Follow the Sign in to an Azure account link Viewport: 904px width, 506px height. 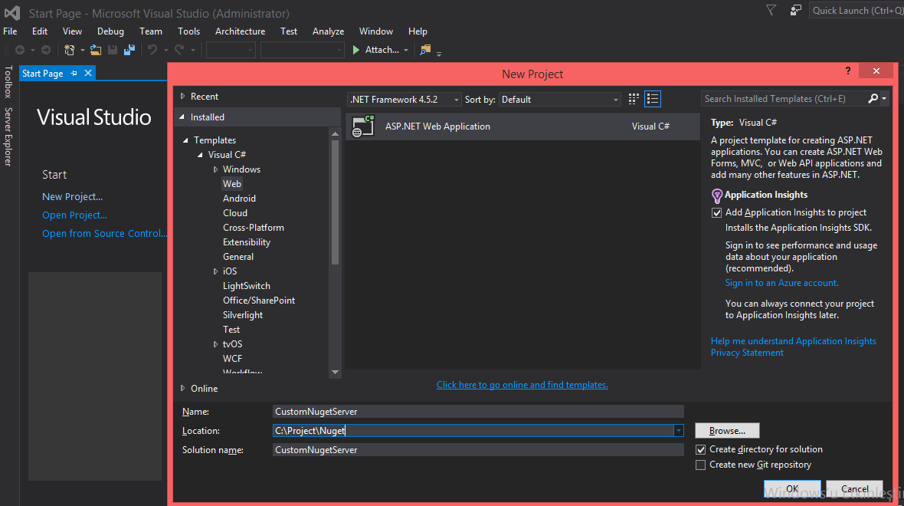781,282
